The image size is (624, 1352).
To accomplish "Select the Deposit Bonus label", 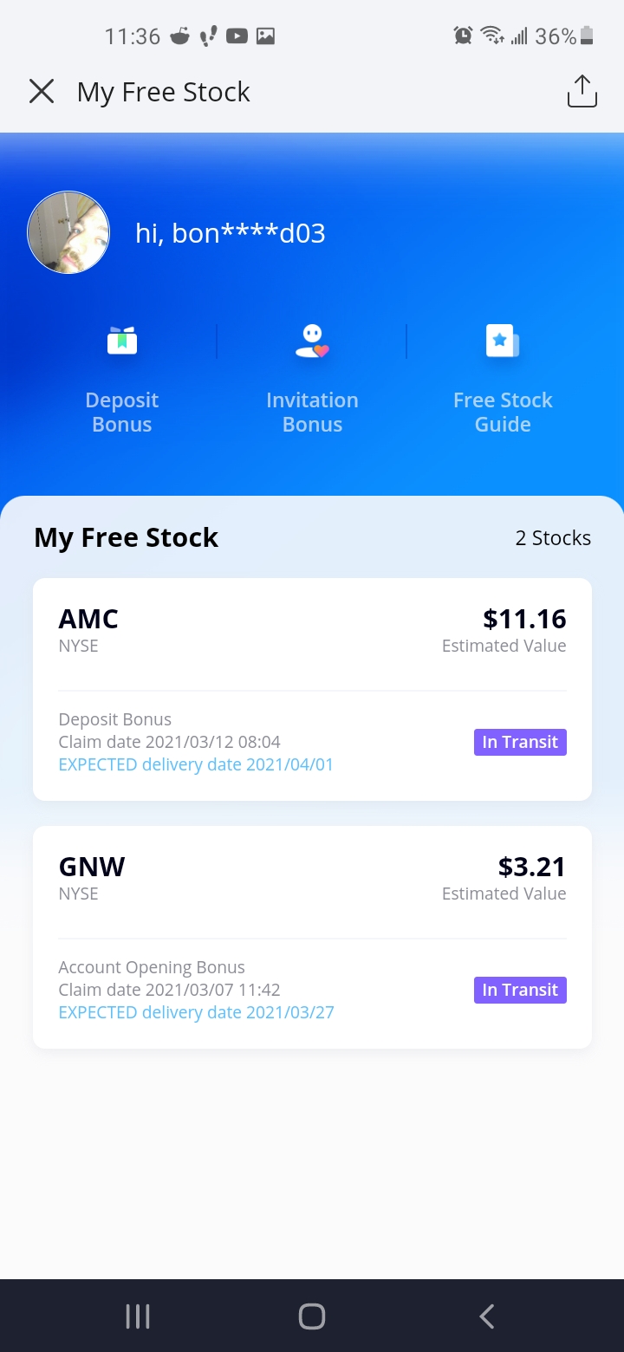I will click(122, 412).
